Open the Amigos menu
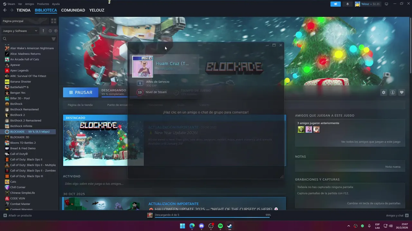This screenshot has width=412, height=231. coord(30,4)
